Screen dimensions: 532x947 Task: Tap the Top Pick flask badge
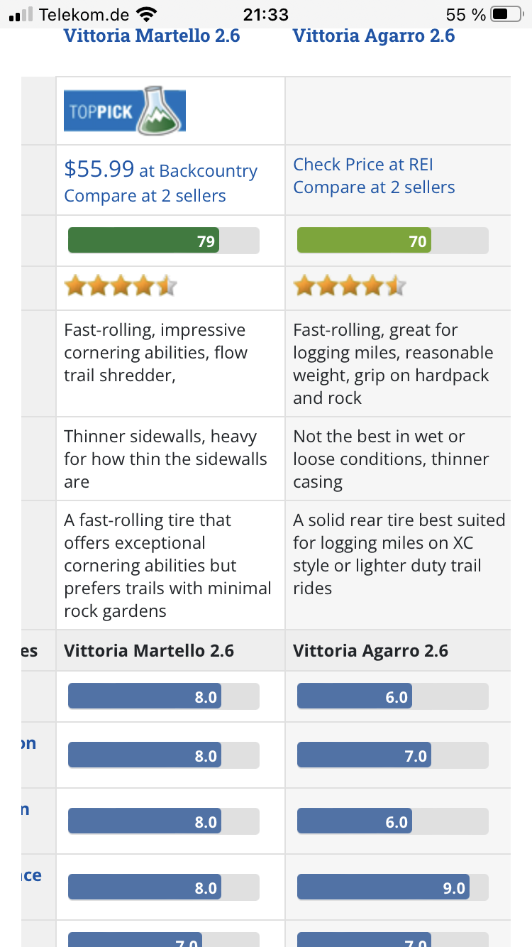tap(125, 110)
